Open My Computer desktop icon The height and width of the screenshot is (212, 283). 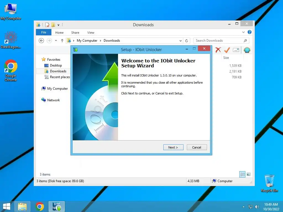click(11, 11)
